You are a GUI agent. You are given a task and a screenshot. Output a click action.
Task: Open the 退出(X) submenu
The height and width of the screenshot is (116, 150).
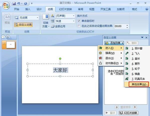(x=111, y=58)
